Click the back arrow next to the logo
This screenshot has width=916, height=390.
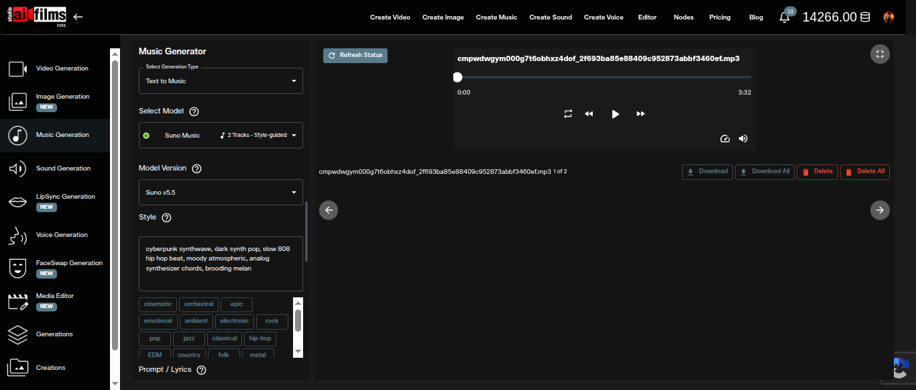[78, 17]
